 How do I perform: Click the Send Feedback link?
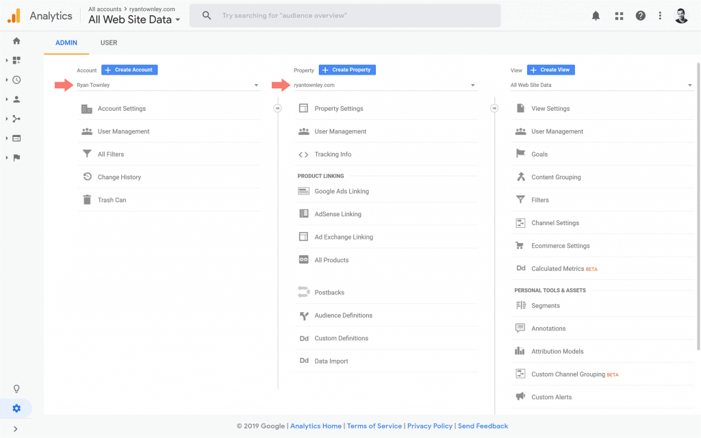(483, 426)
